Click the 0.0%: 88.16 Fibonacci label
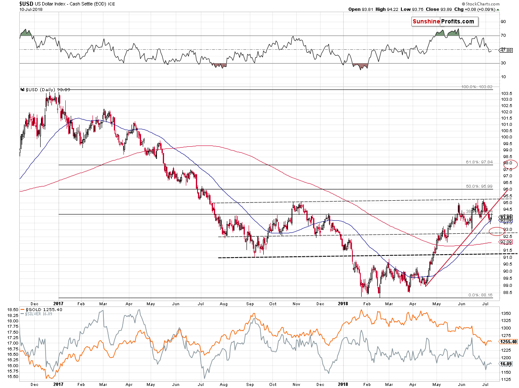 point(480,295)
